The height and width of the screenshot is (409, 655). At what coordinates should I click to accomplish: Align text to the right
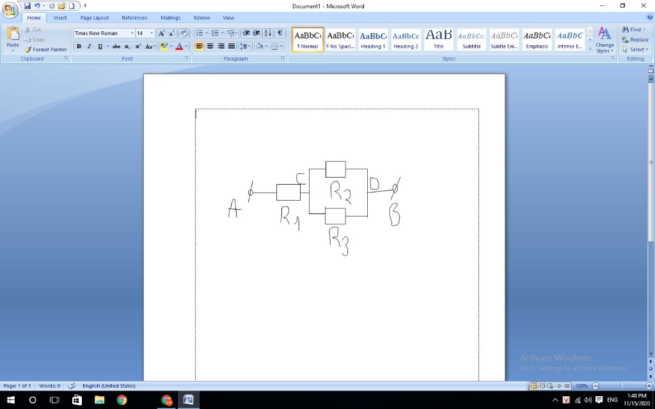(x=221, y=46)
